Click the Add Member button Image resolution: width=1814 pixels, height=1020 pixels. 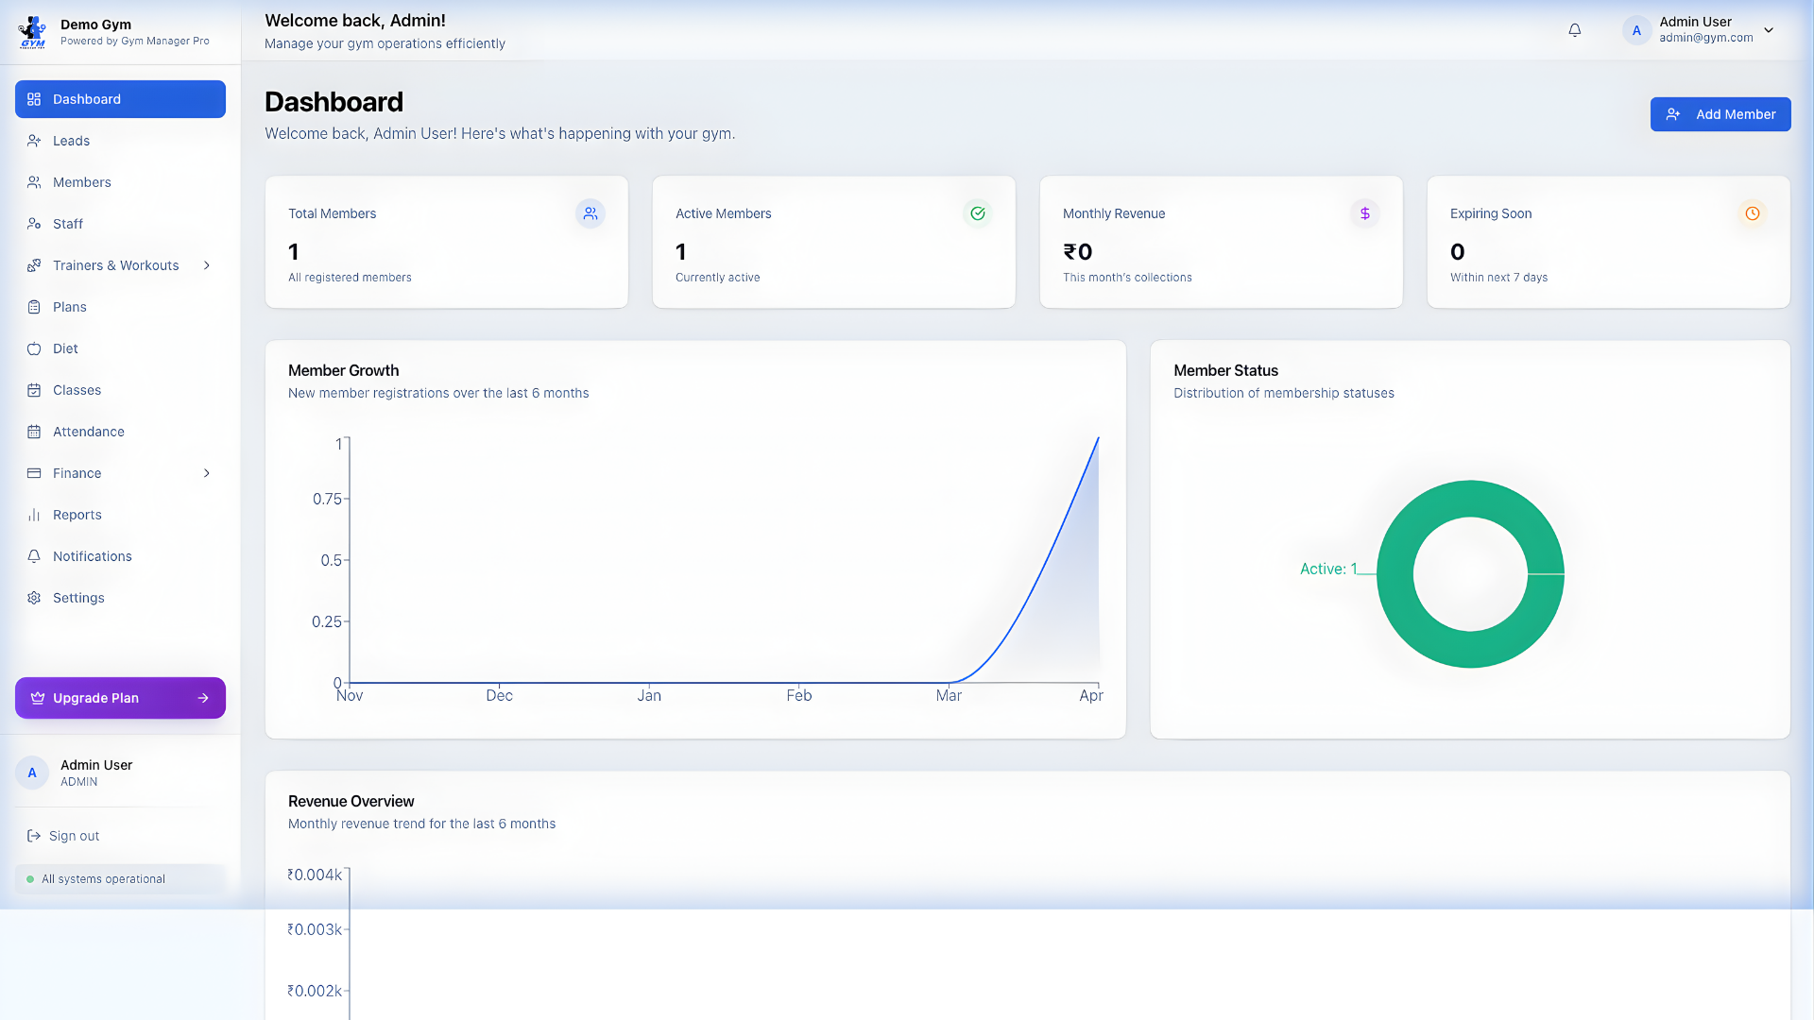1720,113
